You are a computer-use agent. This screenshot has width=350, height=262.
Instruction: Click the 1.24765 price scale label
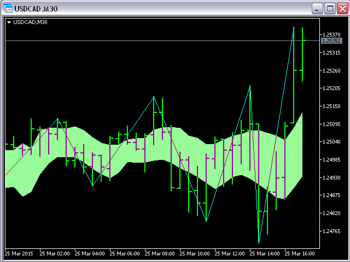click(x=332, y=231)
